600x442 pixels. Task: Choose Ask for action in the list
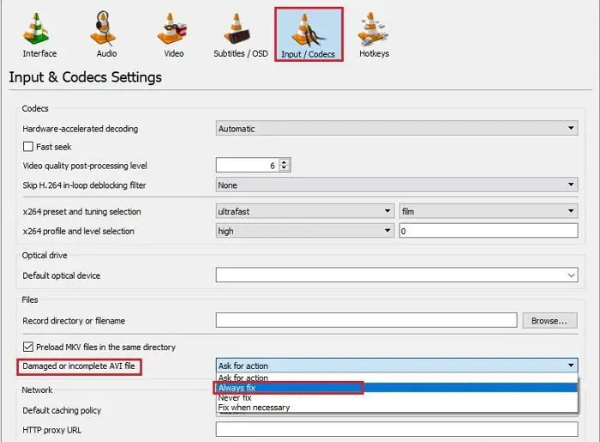tap(397, 378)
